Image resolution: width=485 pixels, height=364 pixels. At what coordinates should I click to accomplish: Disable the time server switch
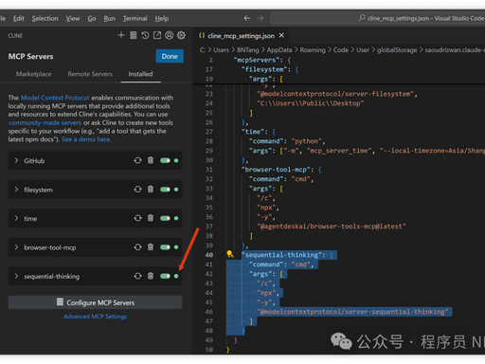click(165, 218)
